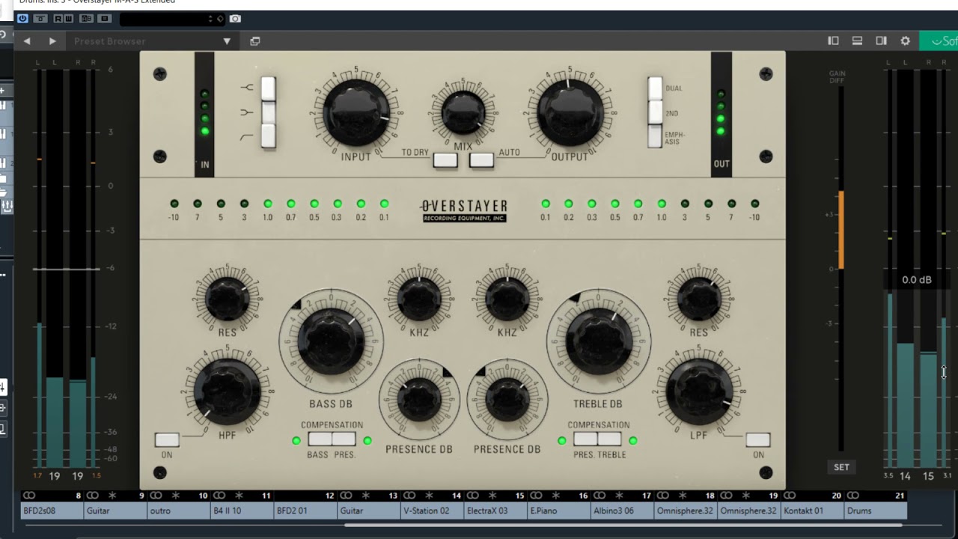Screen dimensions: 958x539
Task: Select the Kontakt 01 channel
Action: tap(812, 511)
